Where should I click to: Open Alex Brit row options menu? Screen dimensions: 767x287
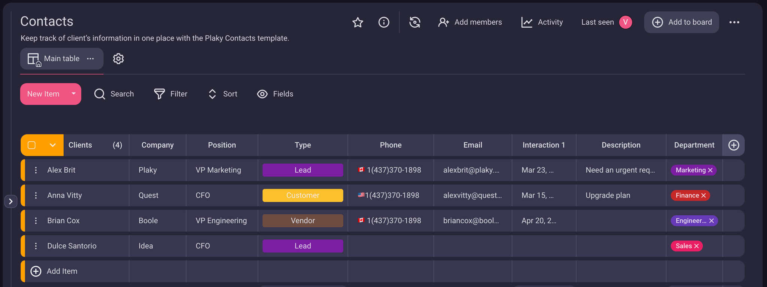36,170
